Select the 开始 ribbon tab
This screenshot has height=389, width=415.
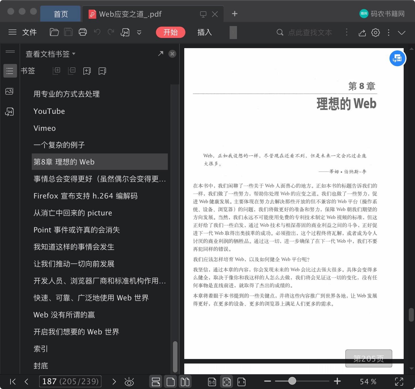[170, 32]
